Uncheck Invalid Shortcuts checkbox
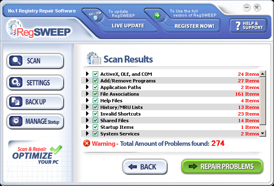Viewport: 274px width, 186px height. [x=95, y=114]
